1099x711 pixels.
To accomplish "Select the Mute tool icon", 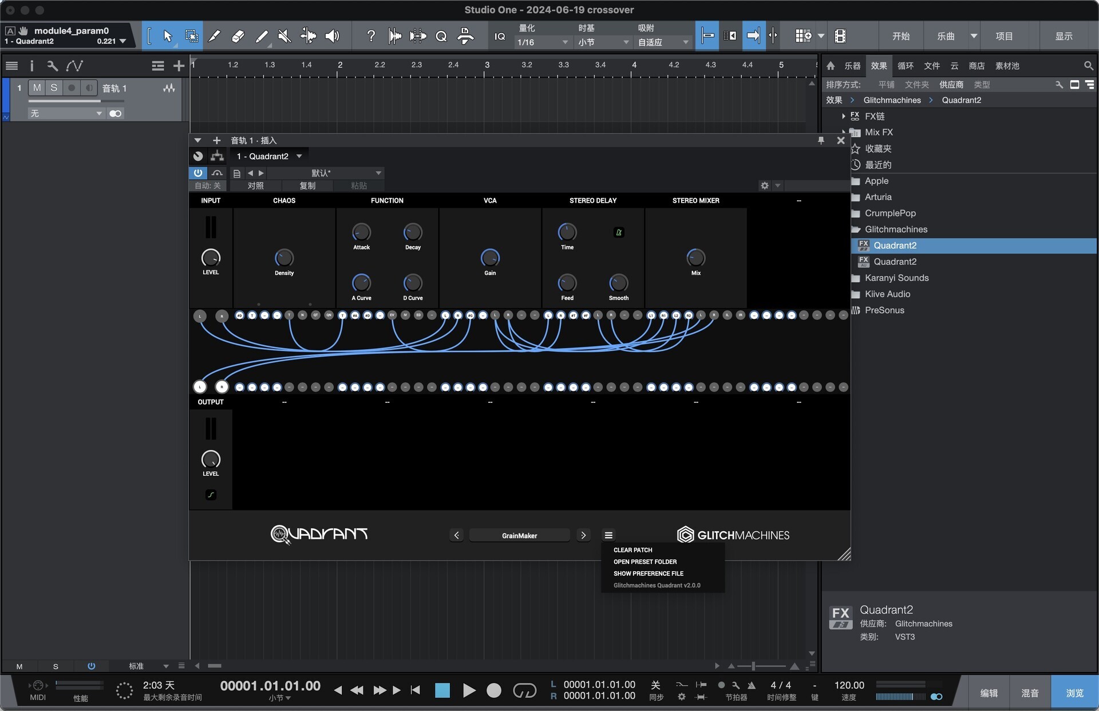I will (284, 36).
